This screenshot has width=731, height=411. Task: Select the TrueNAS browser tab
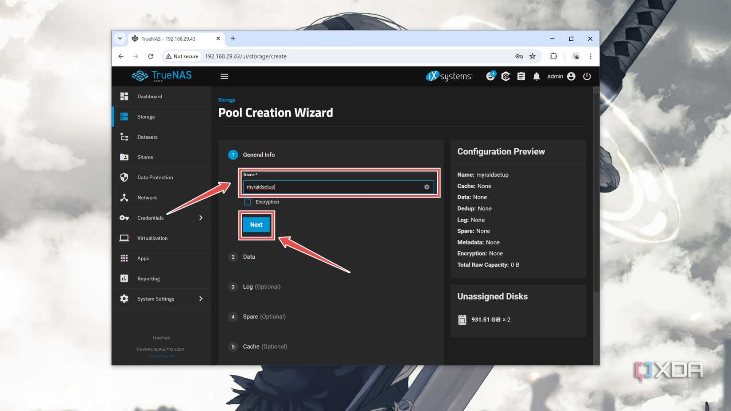(168, 39)
